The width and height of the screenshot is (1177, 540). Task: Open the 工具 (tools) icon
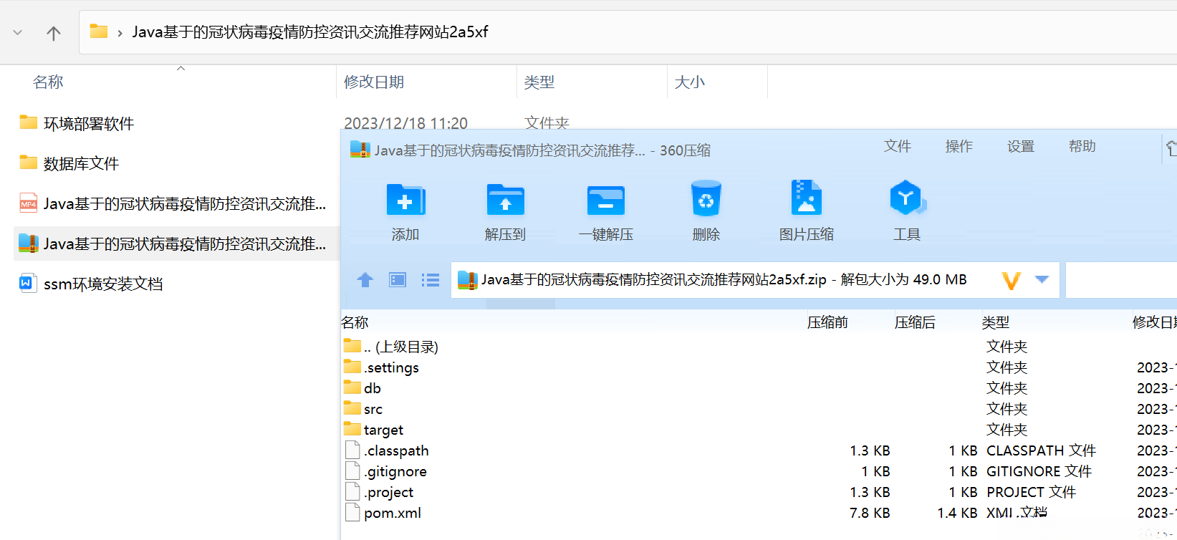907,198
